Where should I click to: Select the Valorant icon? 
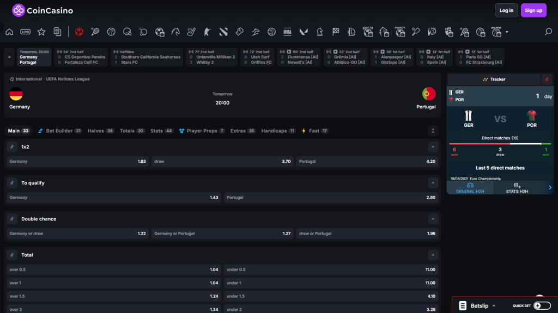(304, 32)
